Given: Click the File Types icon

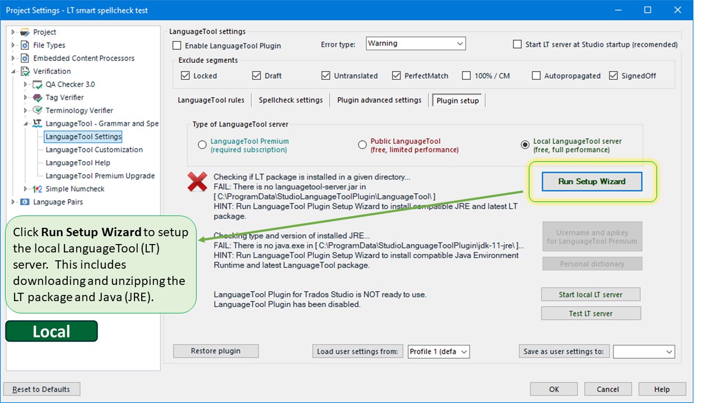Looking at the screenshot, I should click(25, 45).
